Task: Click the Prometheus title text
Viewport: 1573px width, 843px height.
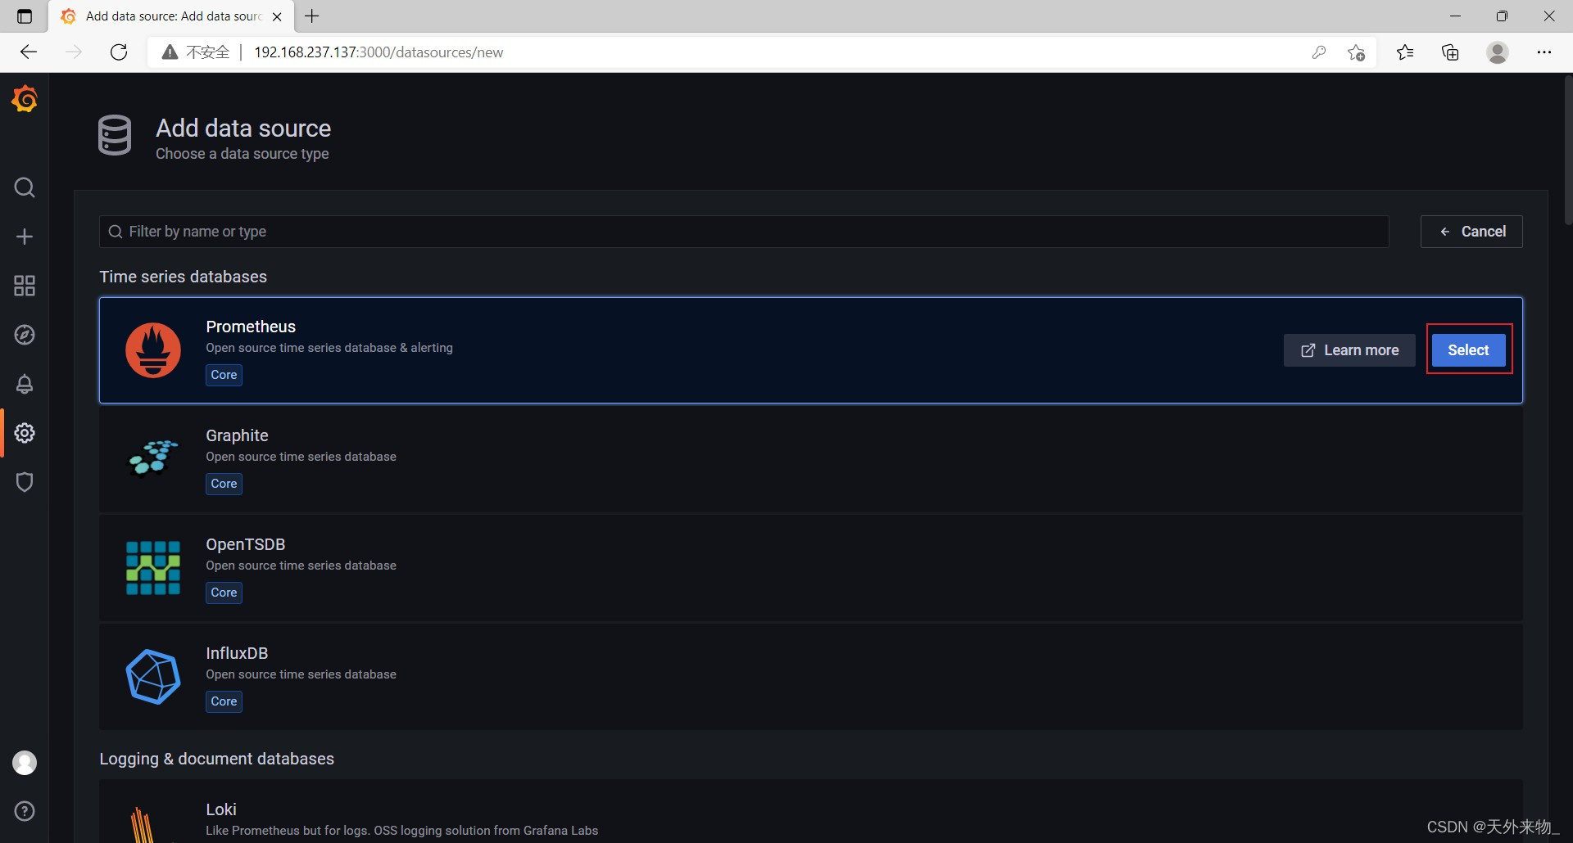Action: tap(251, 327)
